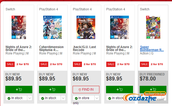Expand stock dropdown under Switch Nights of Azure 2
172x106 pixels.
tap(30, 98)
